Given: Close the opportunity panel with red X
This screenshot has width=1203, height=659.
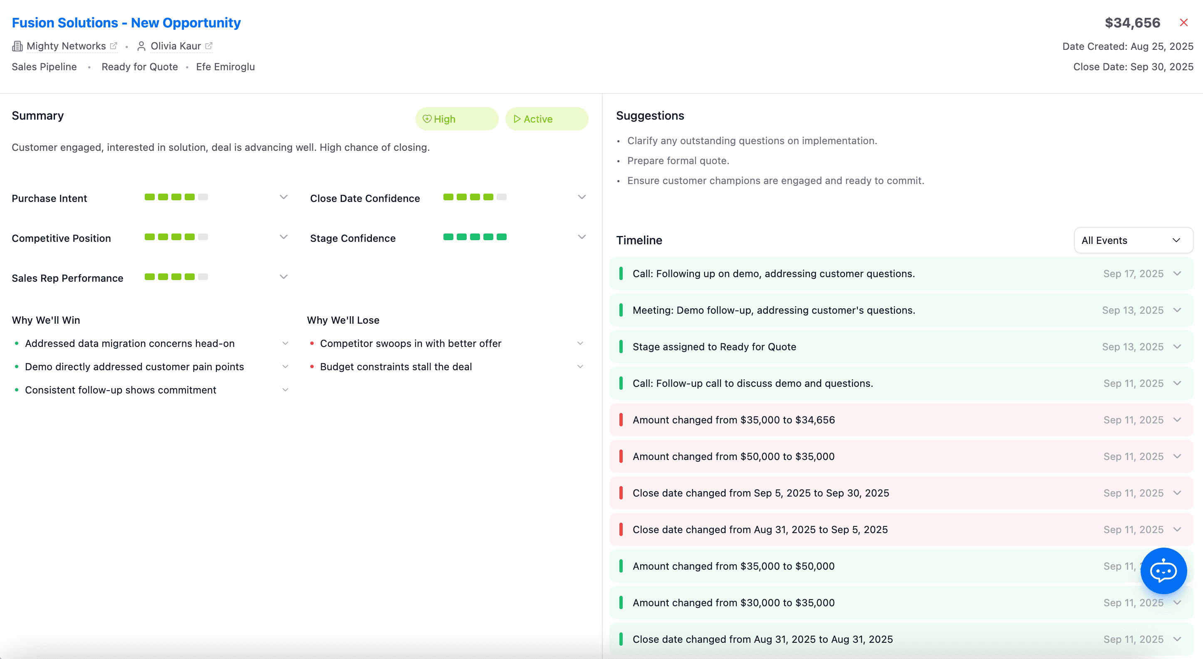Looking at the screenshot, I should pyautogui.click(x=1183, y=22).
